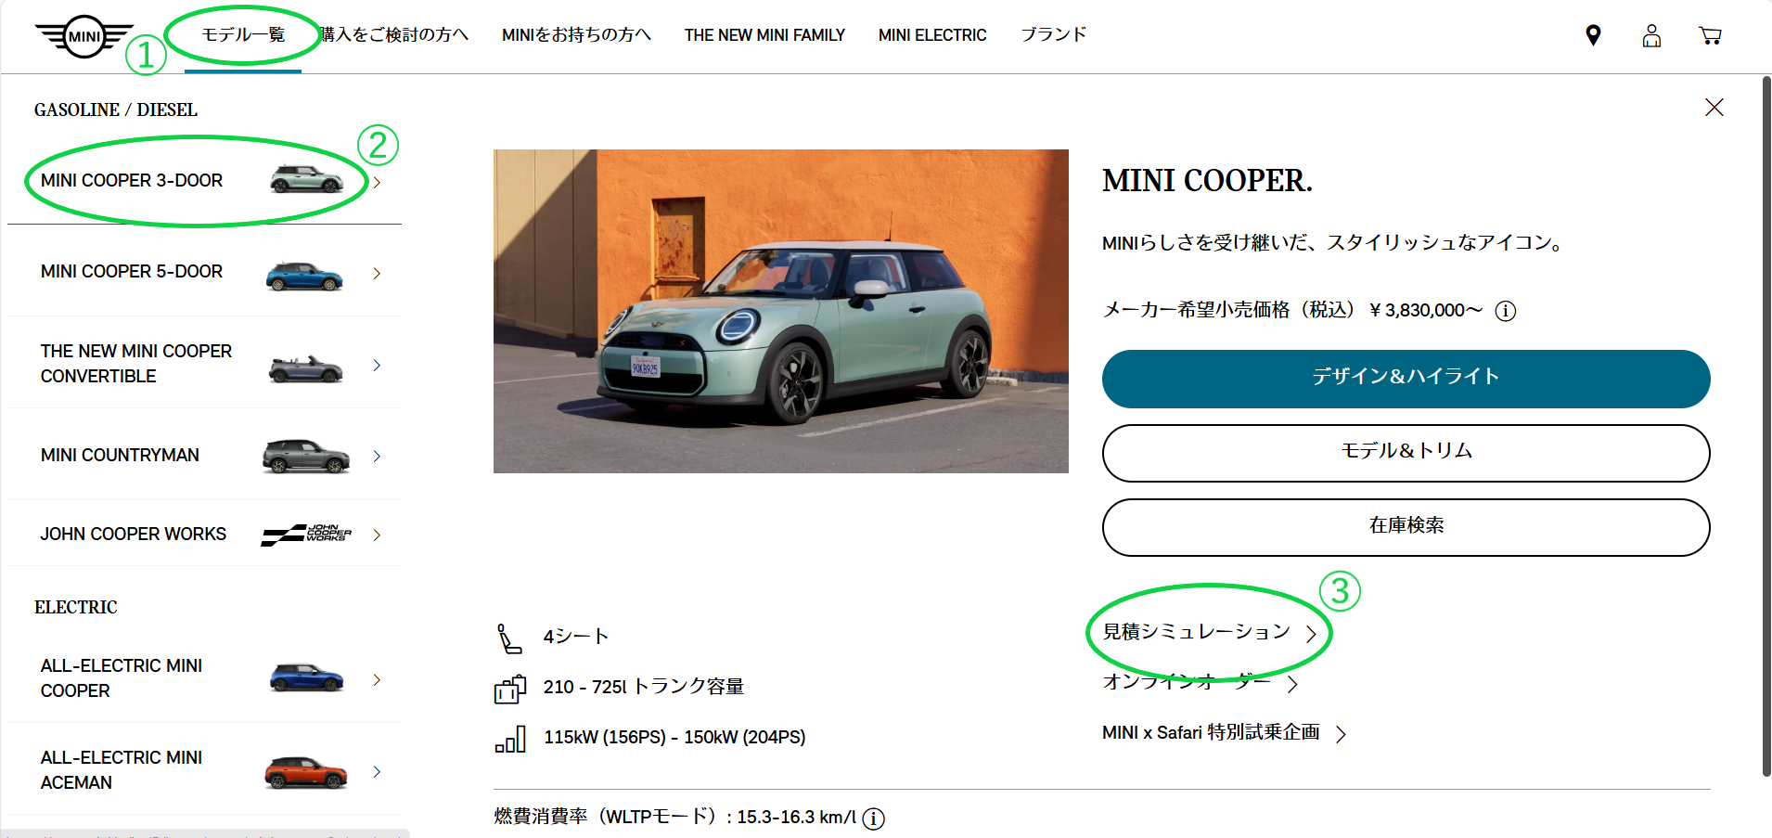This screenshot has height=838, width=1772.
Task: Close the model overview panel
Action: [1714, 108]
